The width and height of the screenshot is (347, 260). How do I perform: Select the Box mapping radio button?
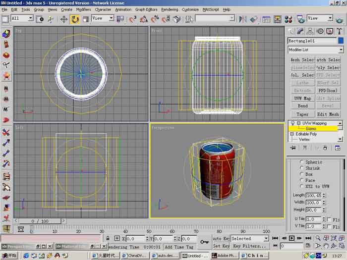point(301,174)
